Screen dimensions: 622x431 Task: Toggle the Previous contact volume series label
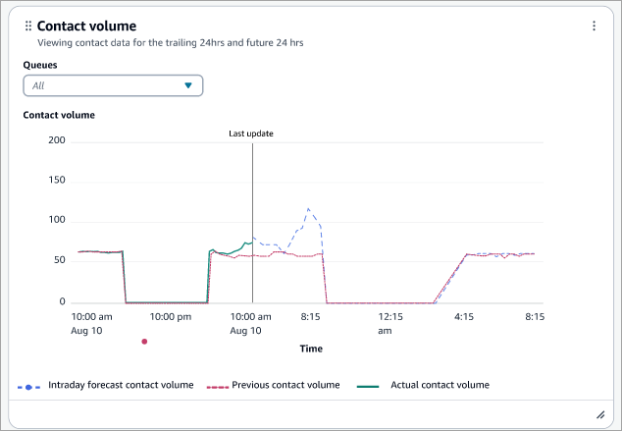pos(285,385)
